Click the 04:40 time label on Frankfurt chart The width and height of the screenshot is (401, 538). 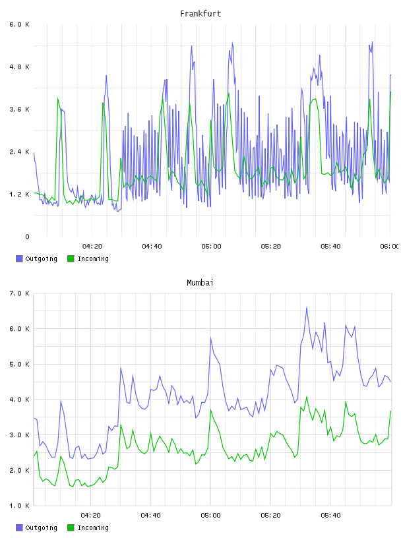[152, 247]
